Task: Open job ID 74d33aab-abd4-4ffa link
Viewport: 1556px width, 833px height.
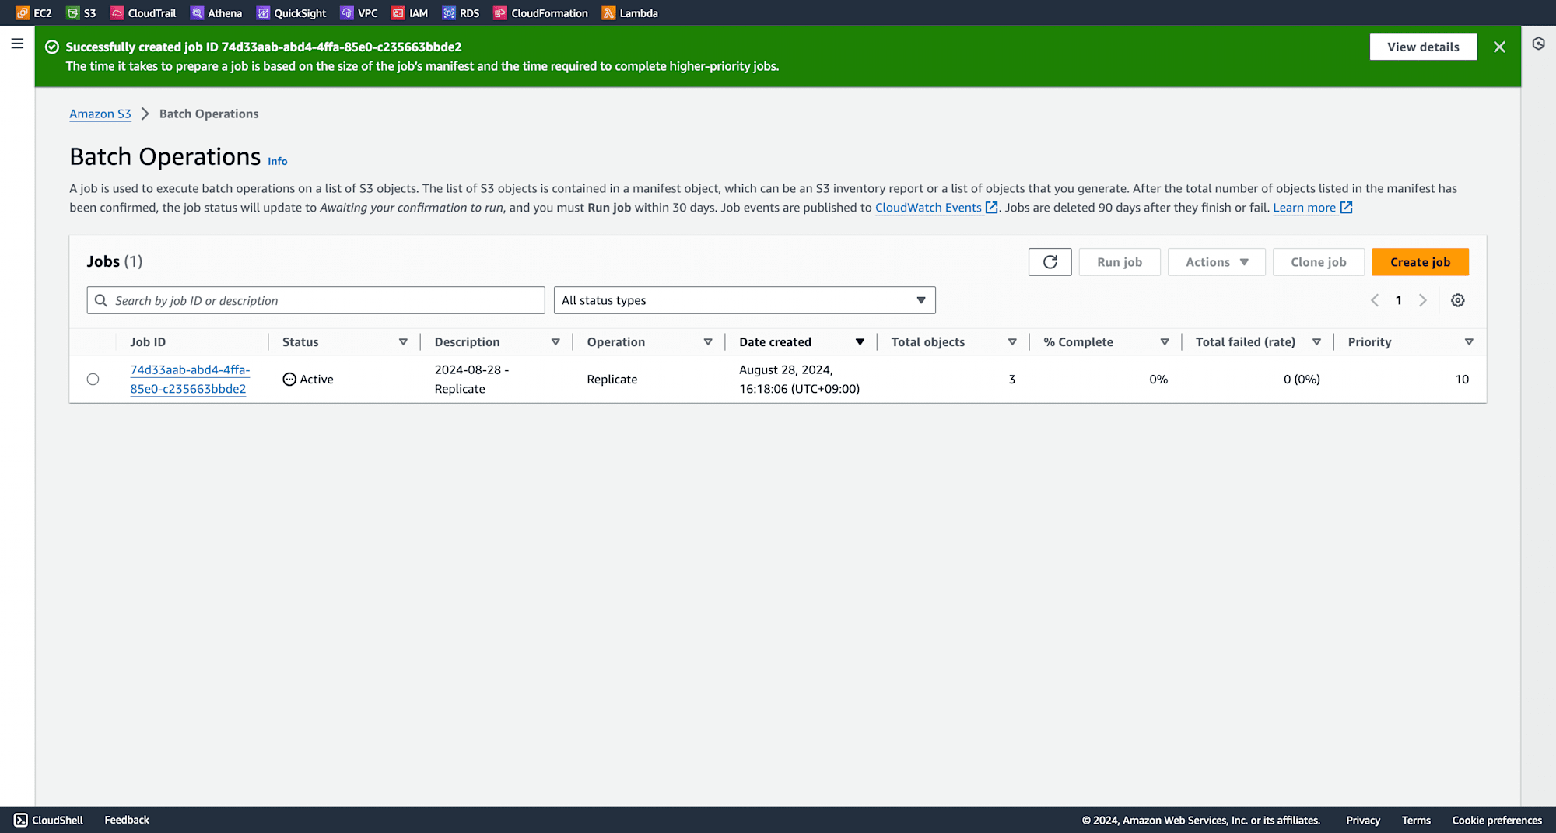Action: pos(190,380)
